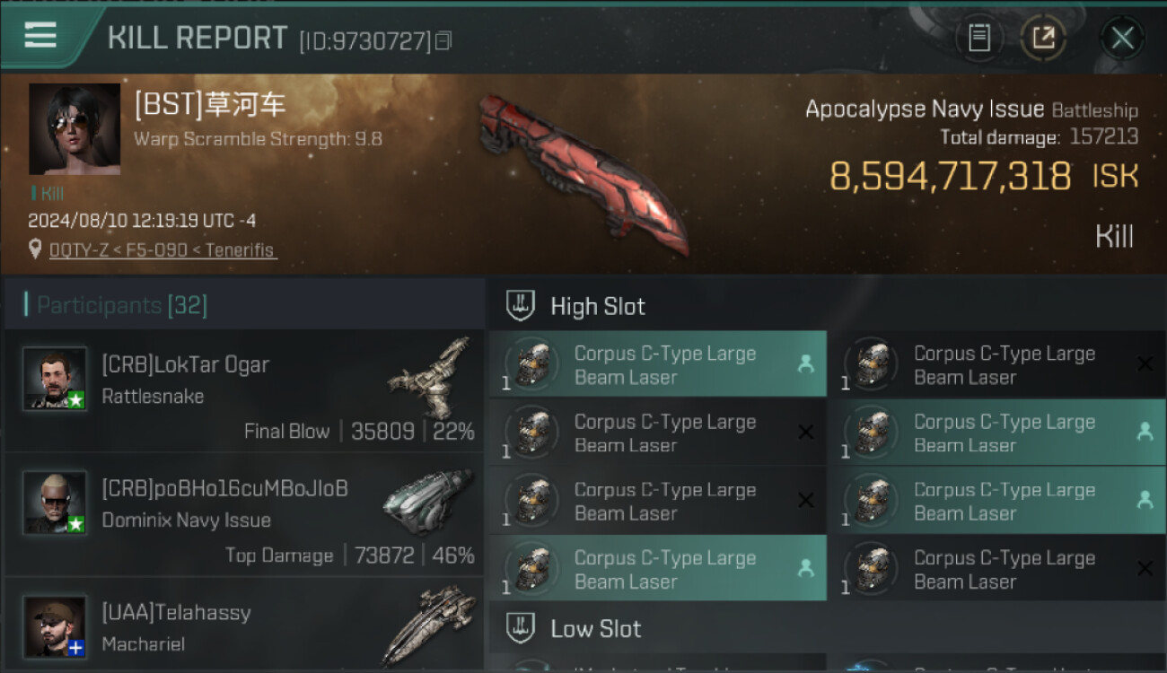
Task: Select the Apocalypse Navy Issue name
Action: [925, 109]
